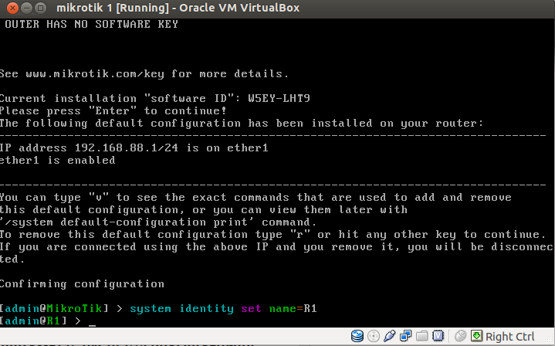Close the mikrotik 1 VirtualBox window
555x346 pixels.
[x=12, y=8]
